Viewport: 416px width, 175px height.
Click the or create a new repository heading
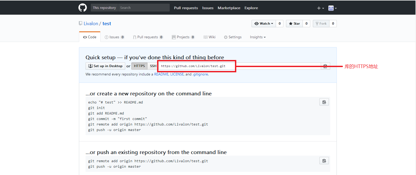coord(149,94)
